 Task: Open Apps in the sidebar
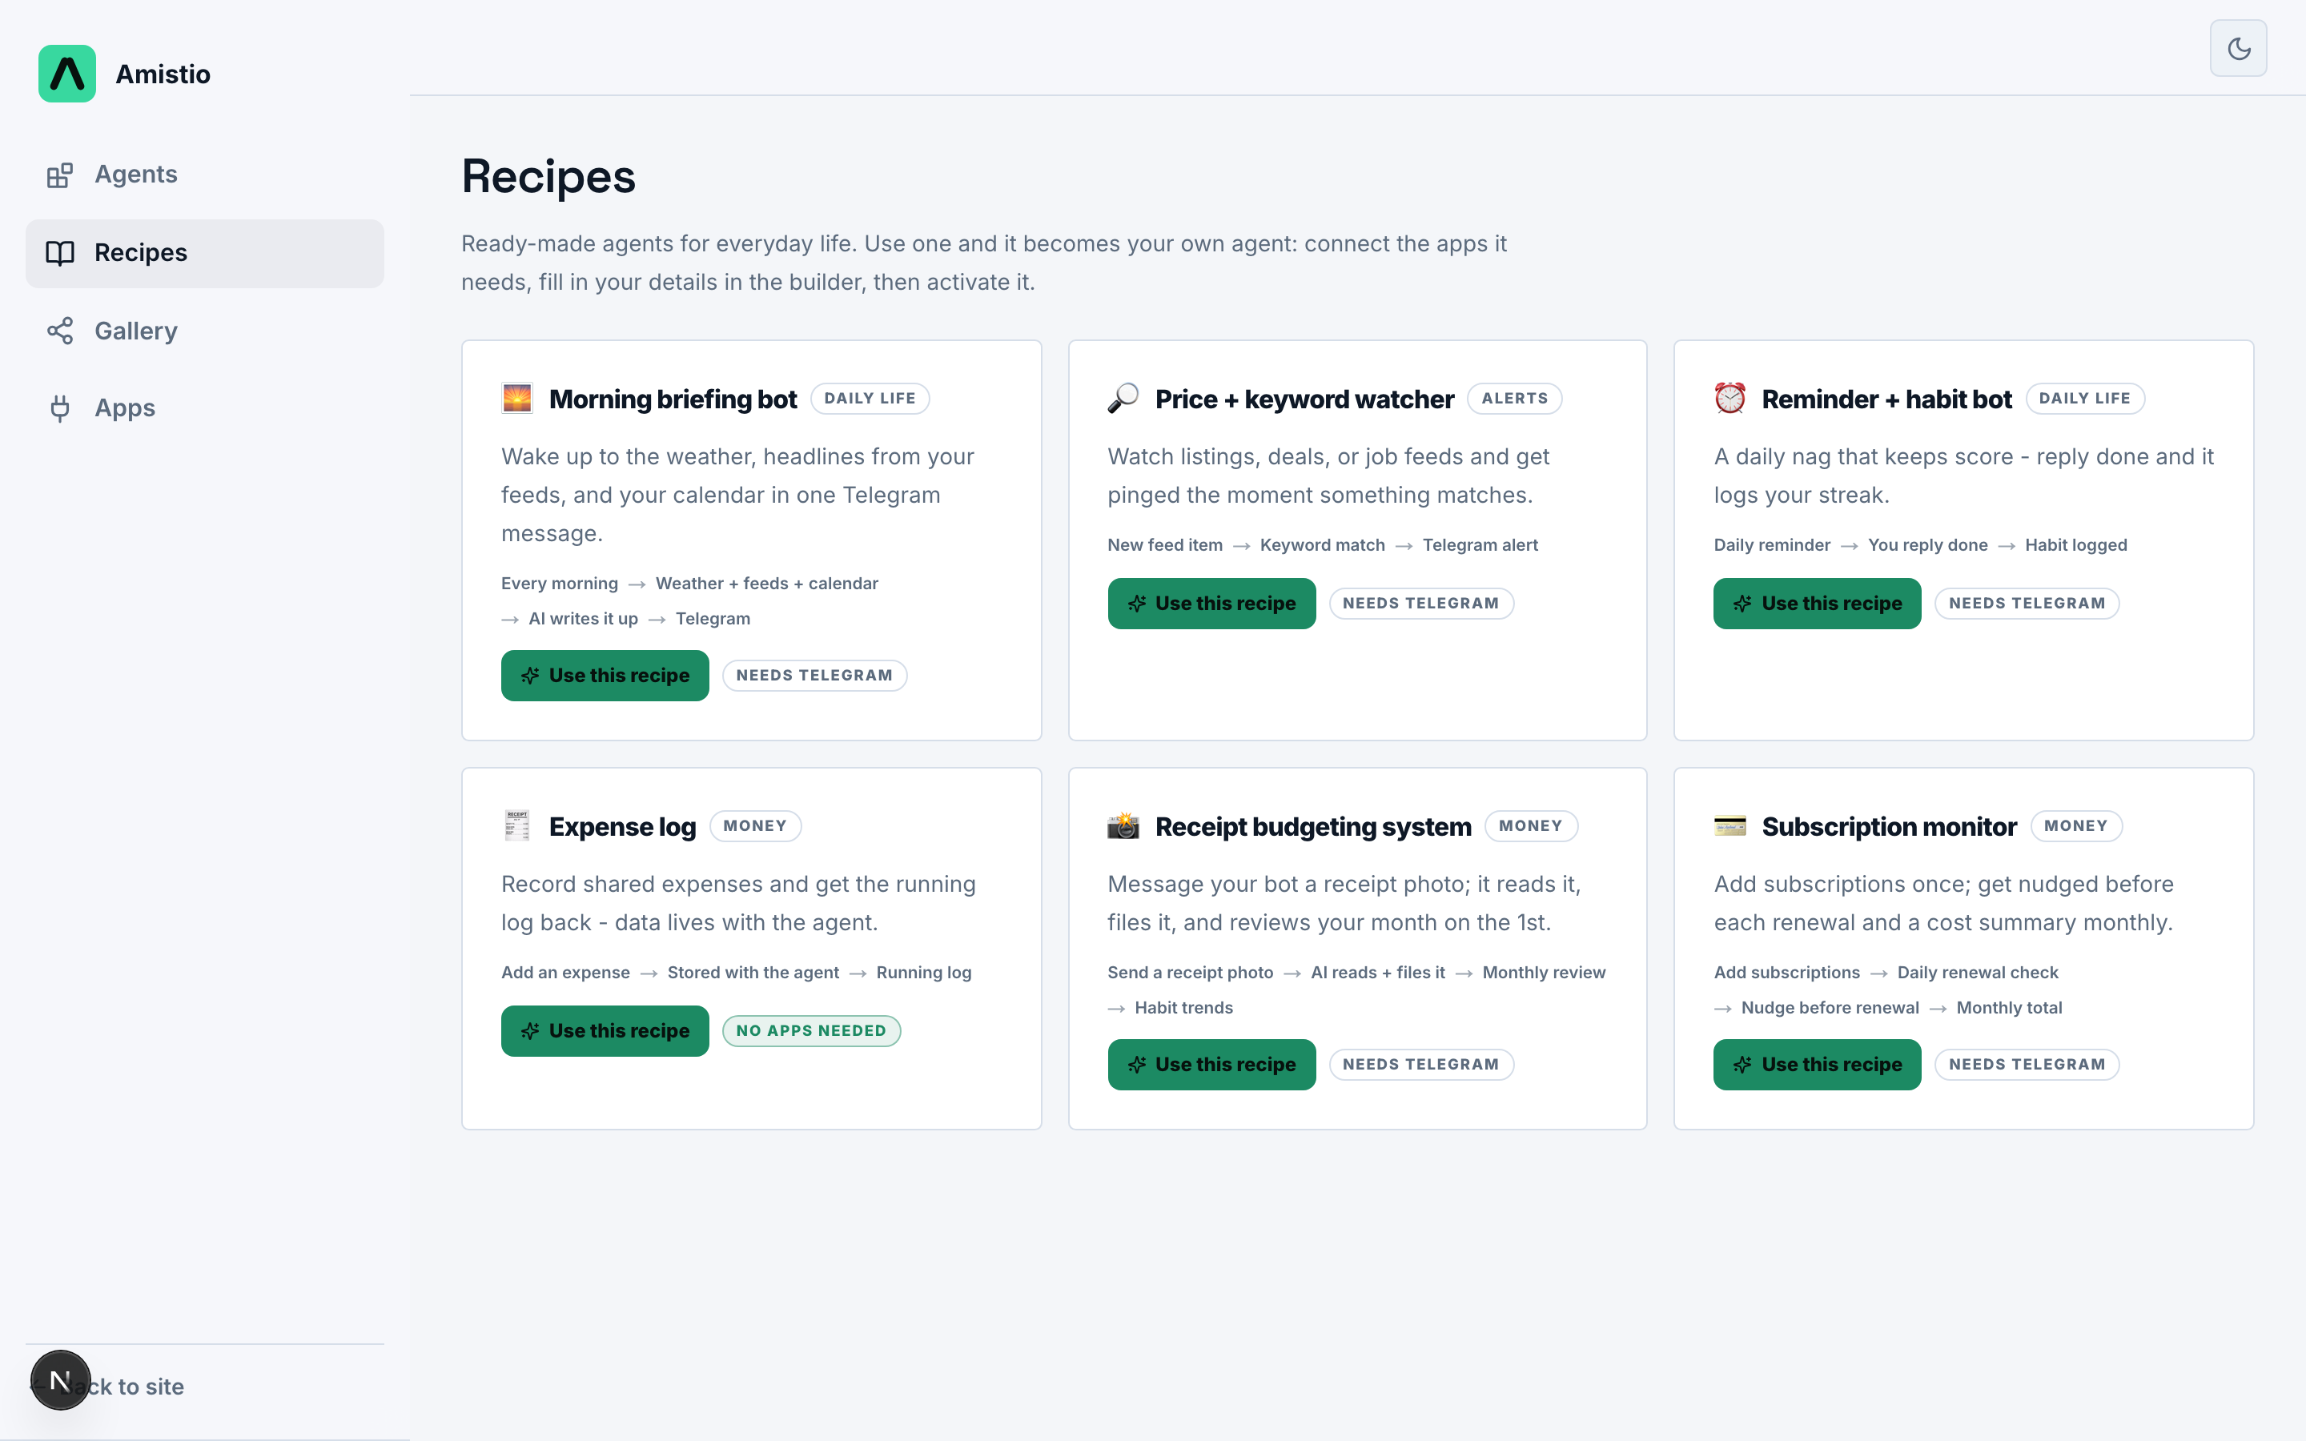pyautogui.click(x=205, y=408)
